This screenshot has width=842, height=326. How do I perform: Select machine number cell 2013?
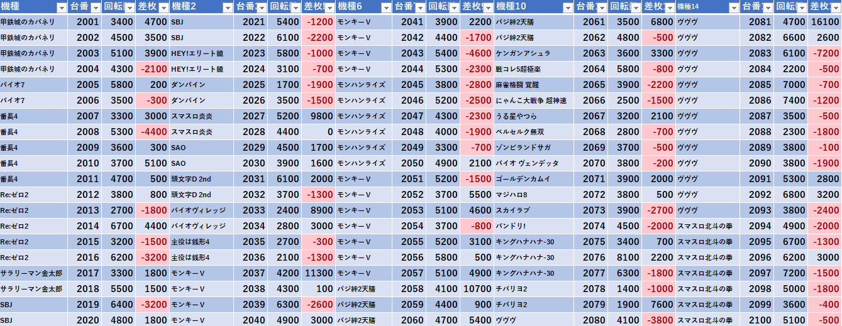[84, 210]
